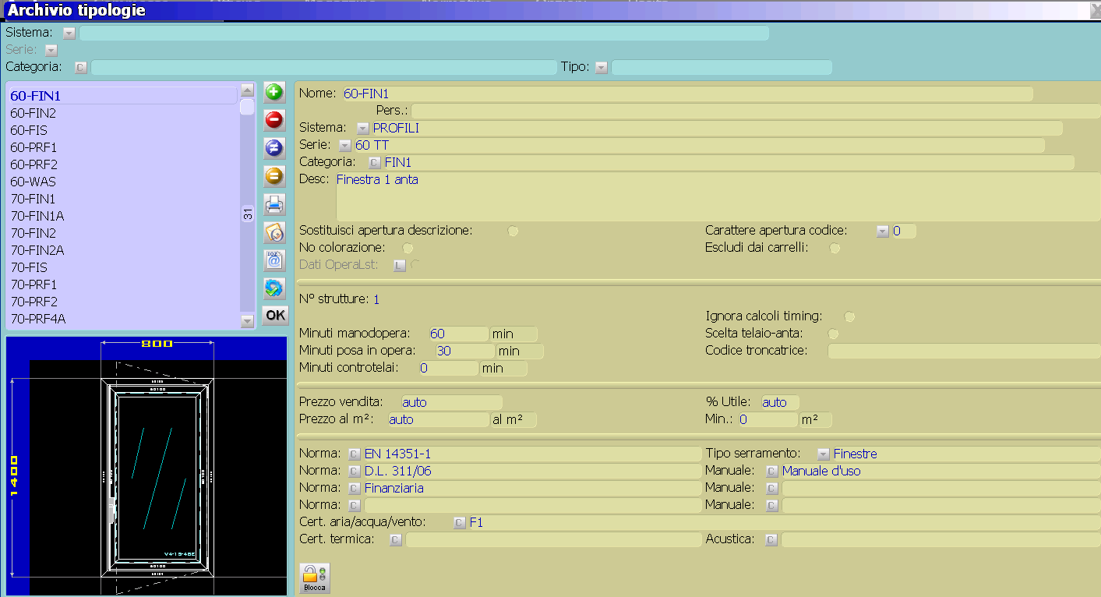Click the C button beside the third Manuale field
1101x597 pixels.
click(x=771, y=506)
